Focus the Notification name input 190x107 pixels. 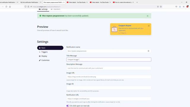click(x=109, y=51)
